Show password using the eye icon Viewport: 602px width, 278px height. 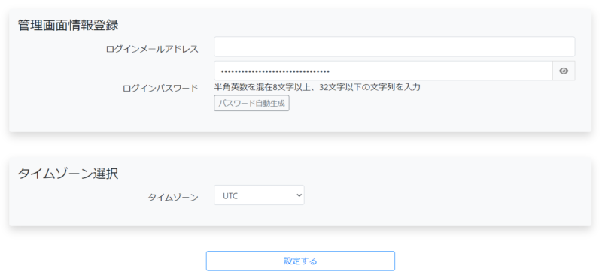(564, 71)
